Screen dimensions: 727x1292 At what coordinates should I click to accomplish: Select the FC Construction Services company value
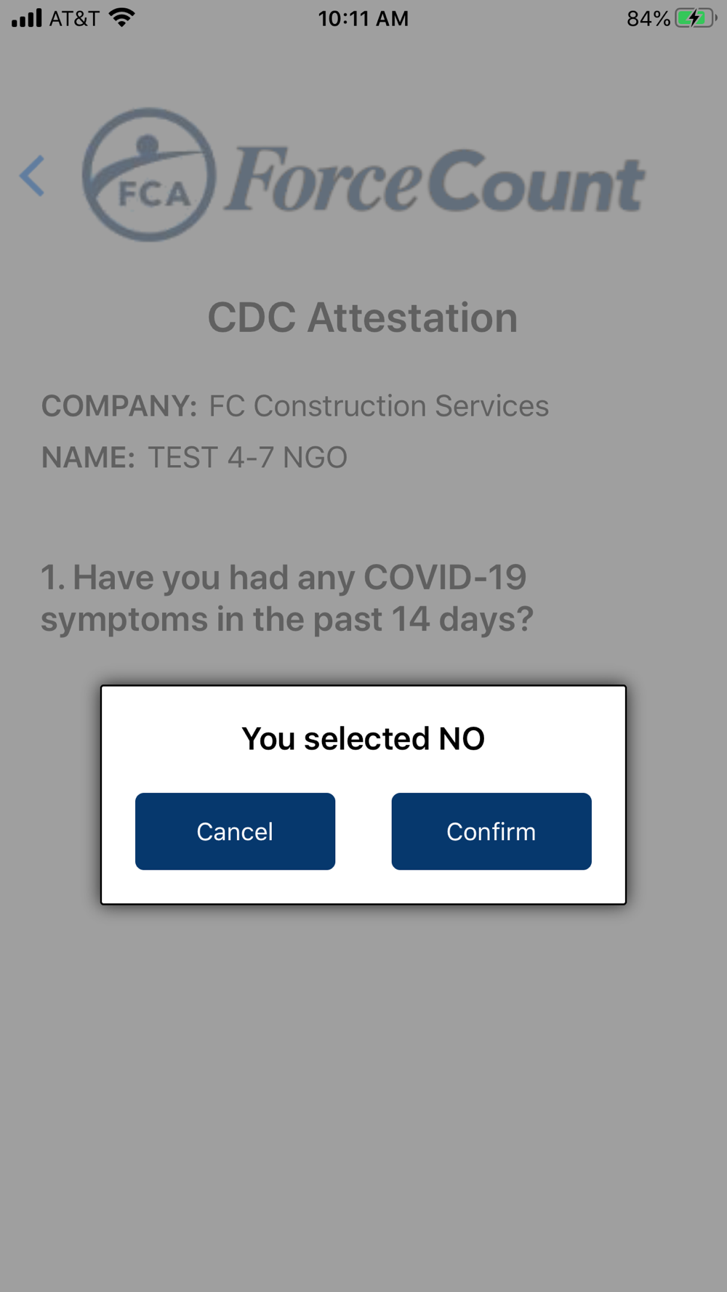pyautogui.click(x=378, y=405)
